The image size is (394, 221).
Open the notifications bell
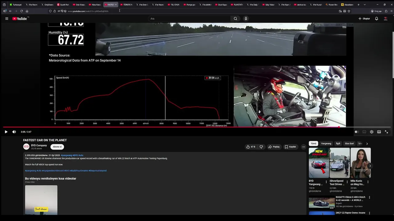click(376, 19)
